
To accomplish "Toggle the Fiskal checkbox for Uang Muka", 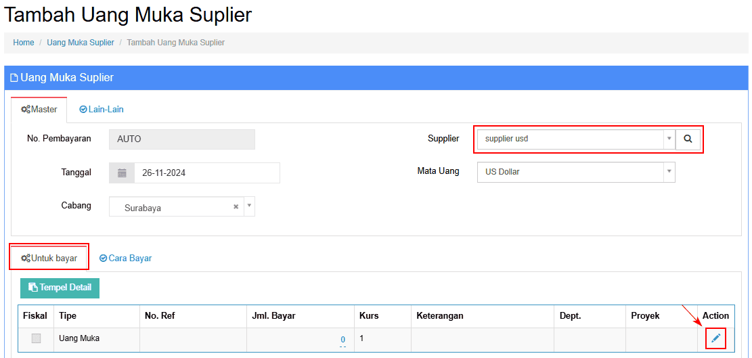I will pos(36,338).
